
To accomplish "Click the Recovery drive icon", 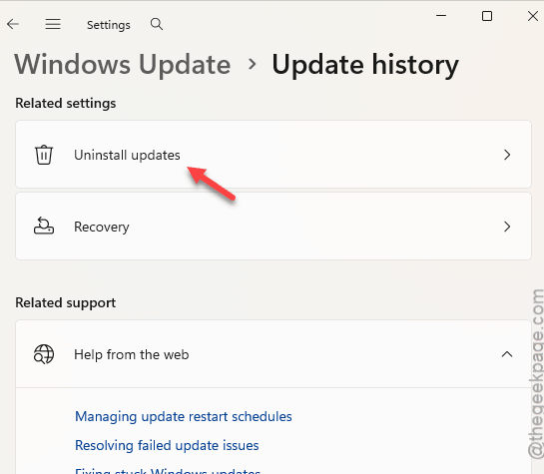I will (x=44, y=227).
